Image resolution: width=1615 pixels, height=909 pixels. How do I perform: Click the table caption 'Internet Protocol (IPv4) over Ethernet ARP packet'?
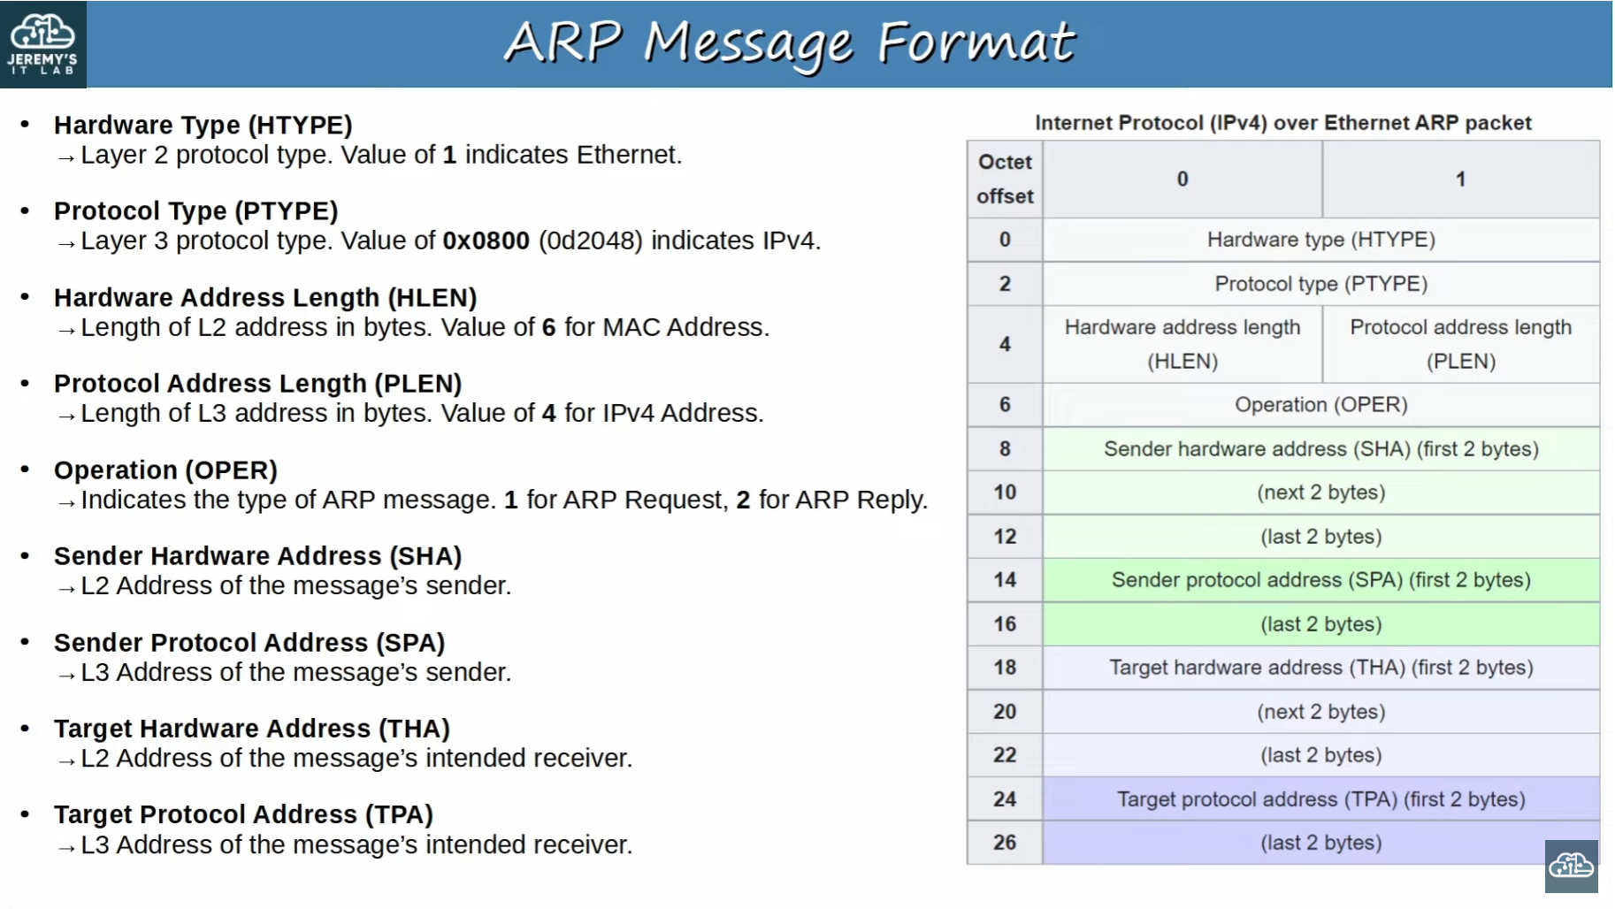tap(1283, 122)
